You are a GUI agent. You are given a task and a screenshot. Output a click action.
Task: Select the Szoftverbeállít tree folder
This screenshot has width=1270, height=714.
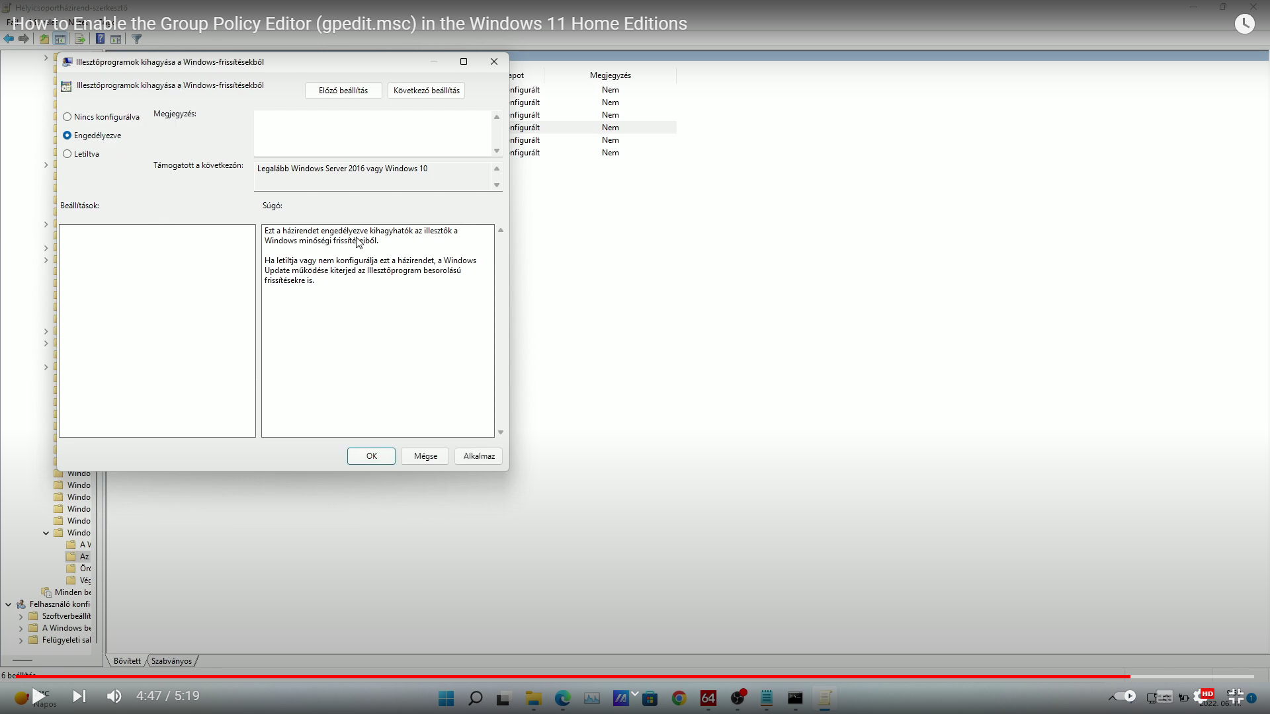(x=66, y=616)
